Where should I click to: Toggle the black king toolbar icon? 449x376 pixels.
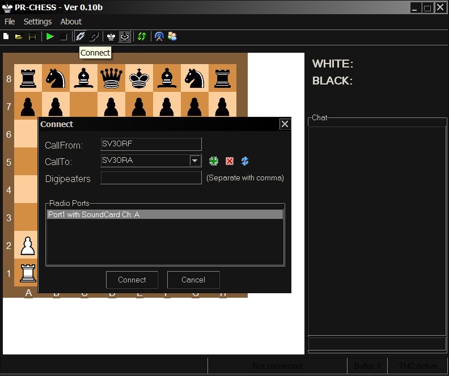click(x=125, y=37)
